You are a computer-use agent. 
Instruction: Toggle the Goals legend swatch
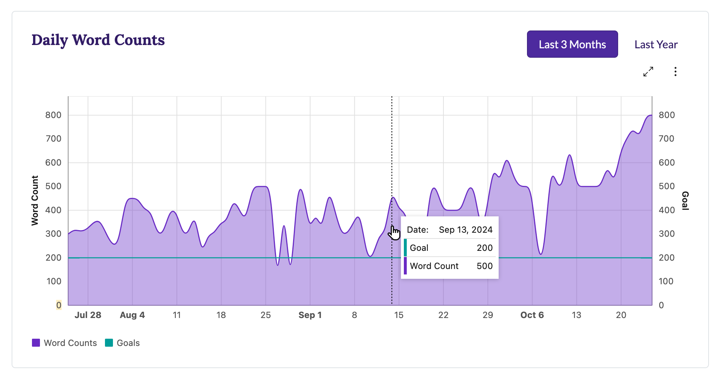109,343
